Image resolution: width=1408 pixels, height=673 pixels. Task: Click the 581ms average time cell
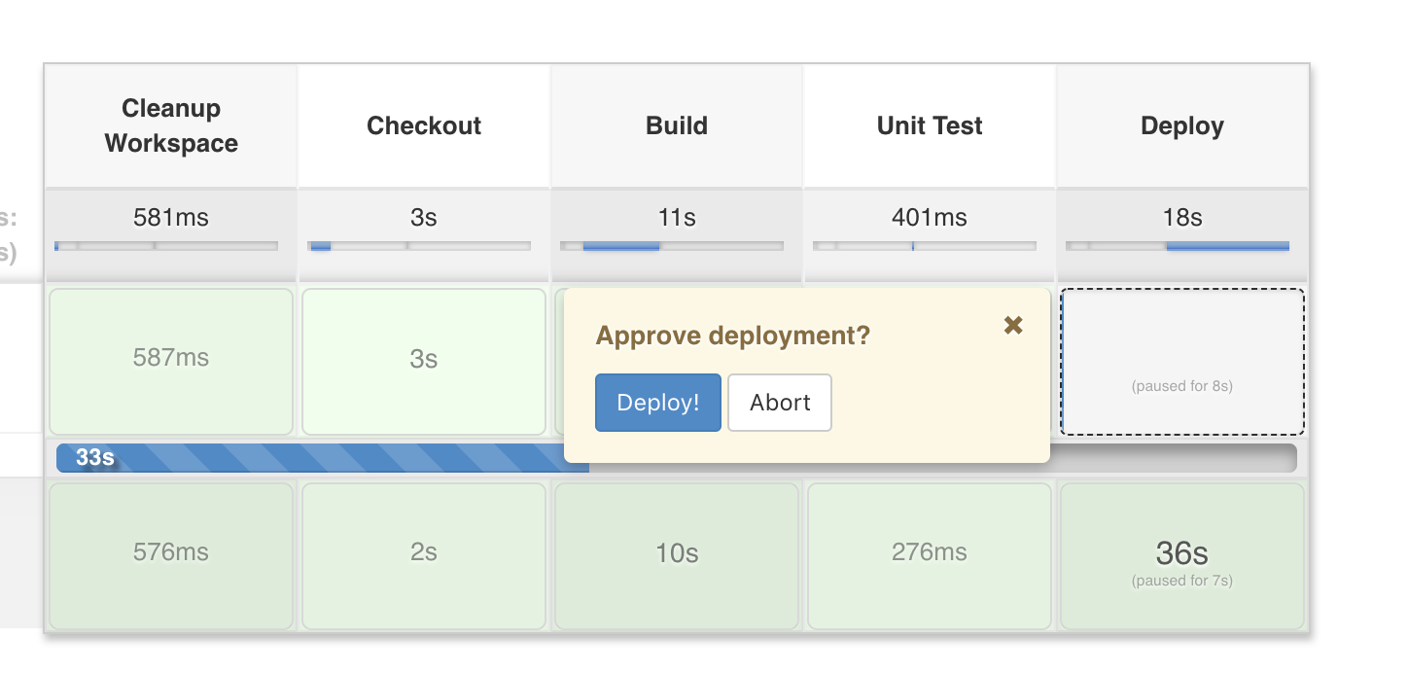[x=171, y=219]
